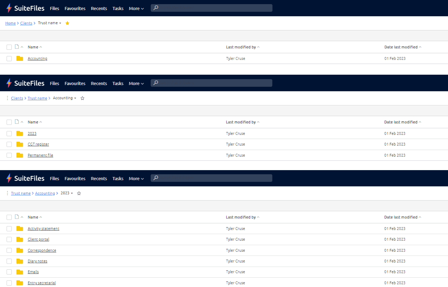448x287 pixels.
Task: Open the Accounting folder link under Trust name
Action: click(37, 58)
